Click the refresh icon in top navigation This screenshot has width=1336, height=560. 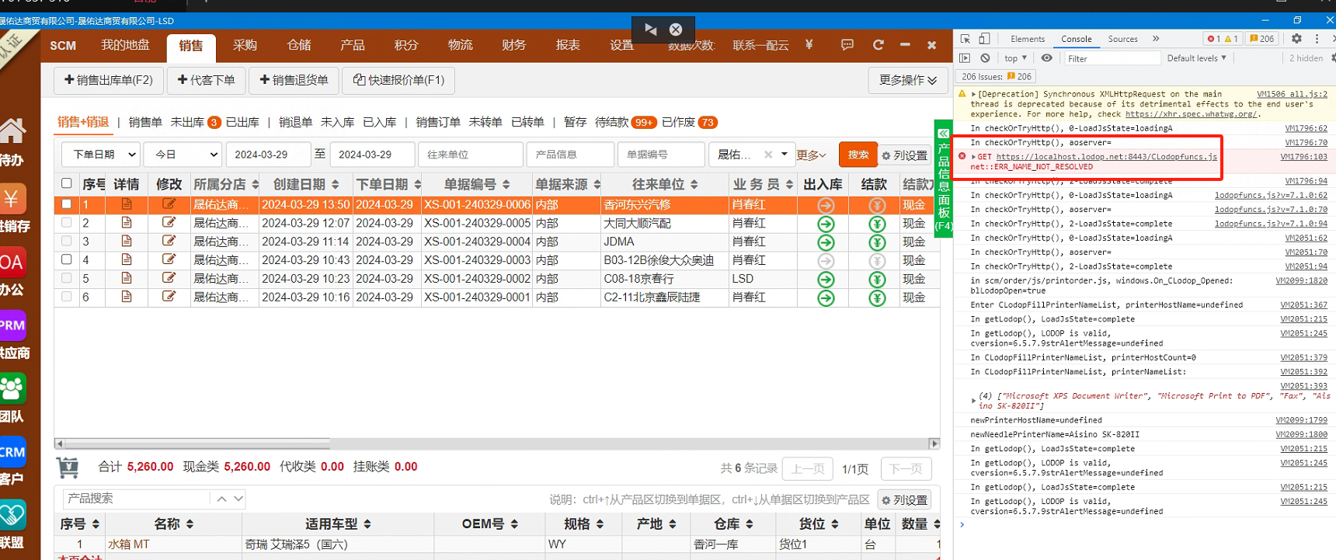878,45
